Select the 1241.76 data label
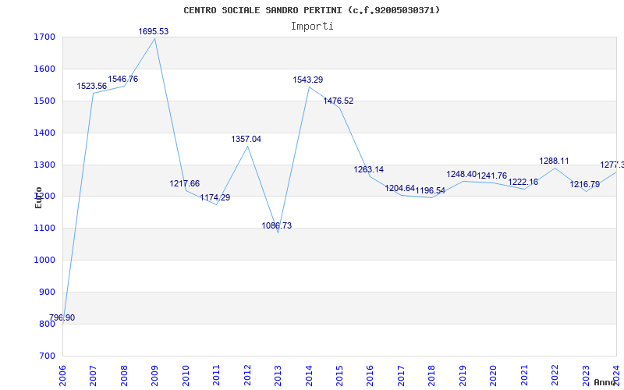The width and height of the screenshot is (624, 390). (x=492, y=176)
